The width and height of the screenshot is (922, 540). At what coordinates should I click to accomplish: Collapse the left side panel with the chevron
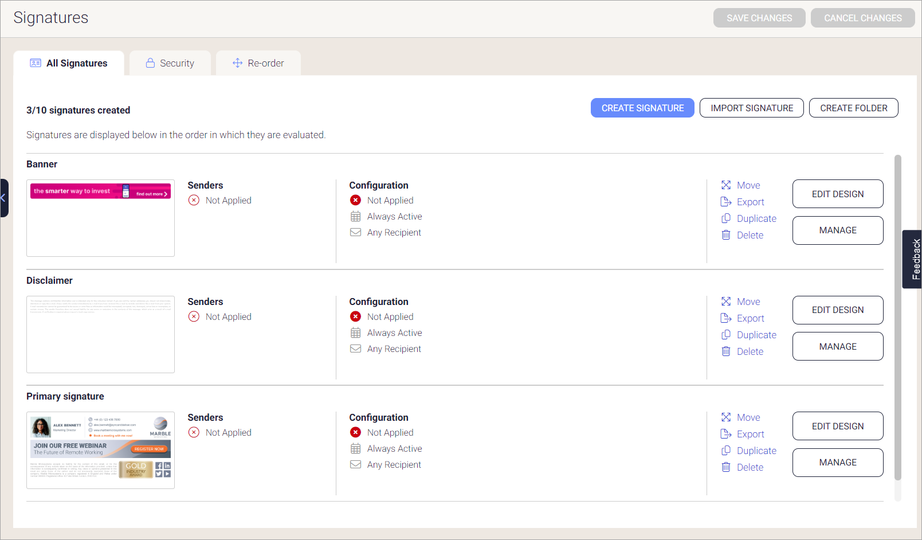point(4,197)
